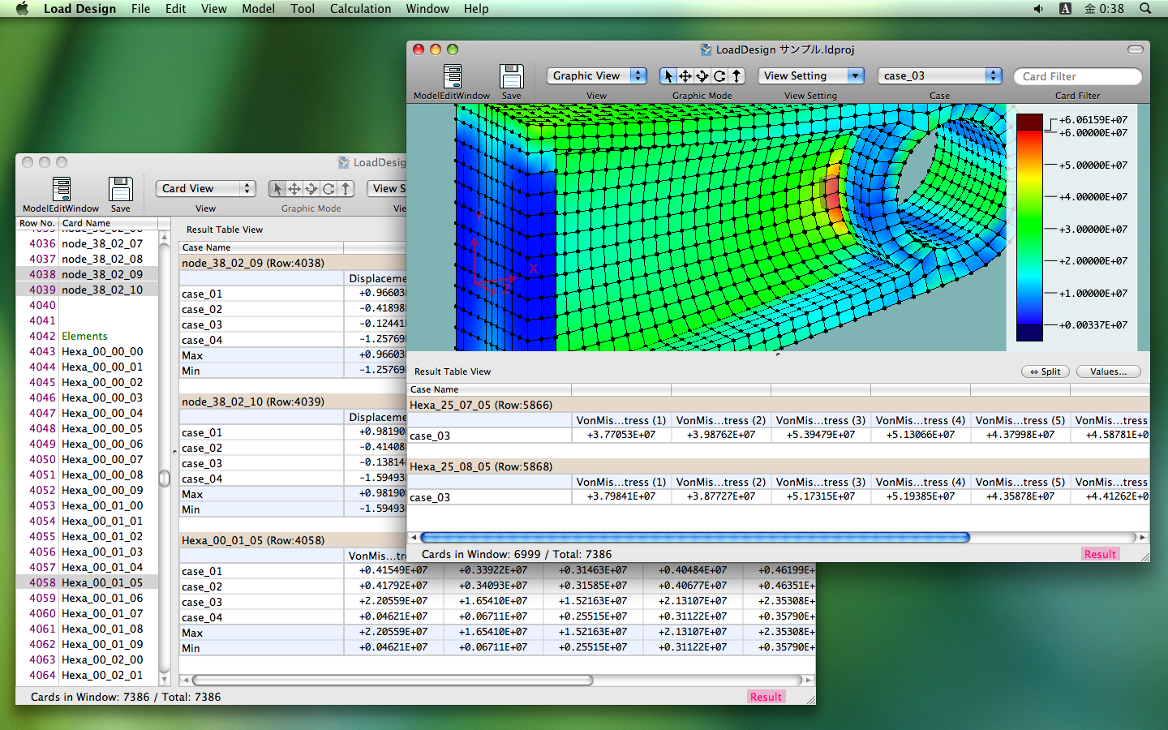
Task: Click the card list vertical scrollbar thumb
Action: pyautogui.click(x=165, y=479)
